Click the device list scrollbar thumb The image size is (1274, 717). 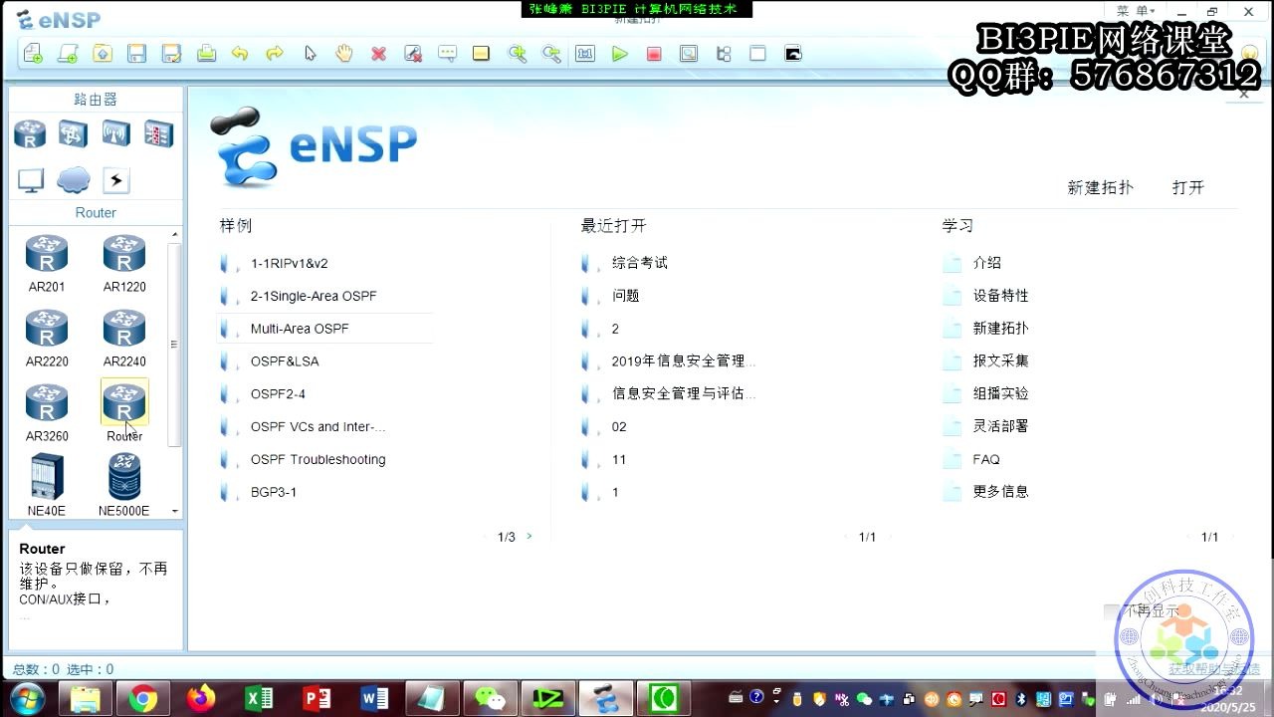tap(175, 345)
